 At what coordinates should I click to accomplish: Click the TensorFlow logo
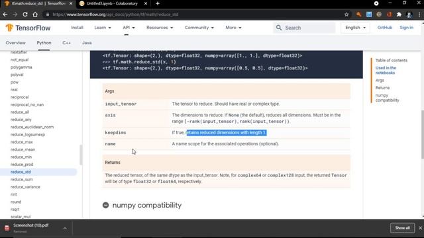coord(28,28)
